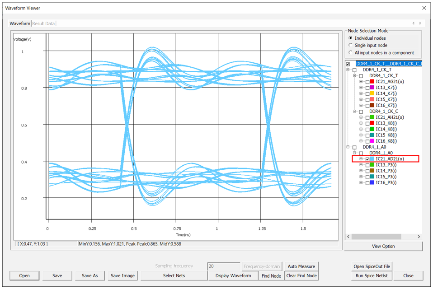Collapse the DDR4_1_CK_T top-level net group
Viewport: 433px width, 289px height.
tap(348, 70)
